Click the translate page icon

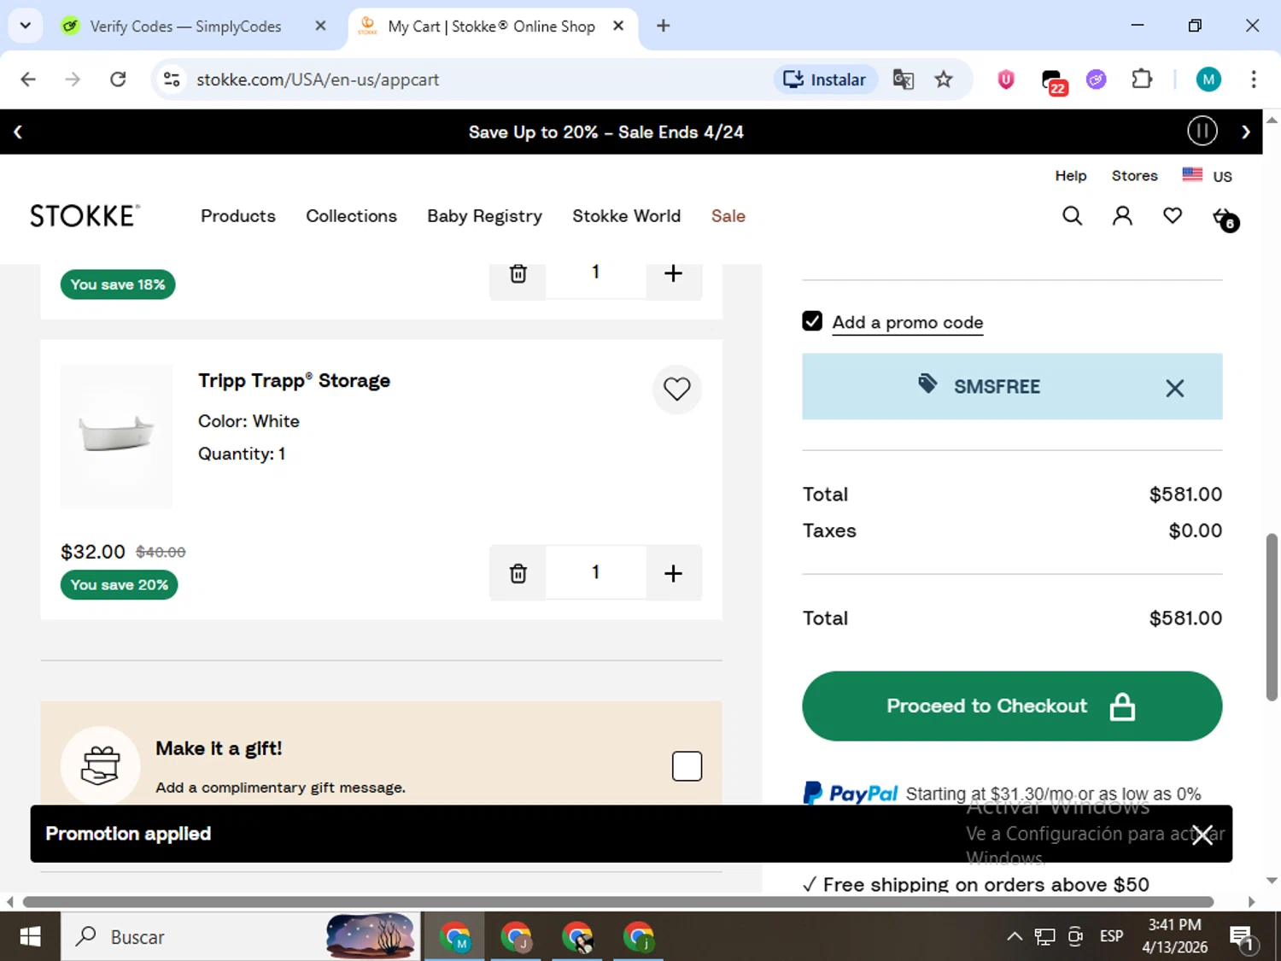tap(904, 79)
